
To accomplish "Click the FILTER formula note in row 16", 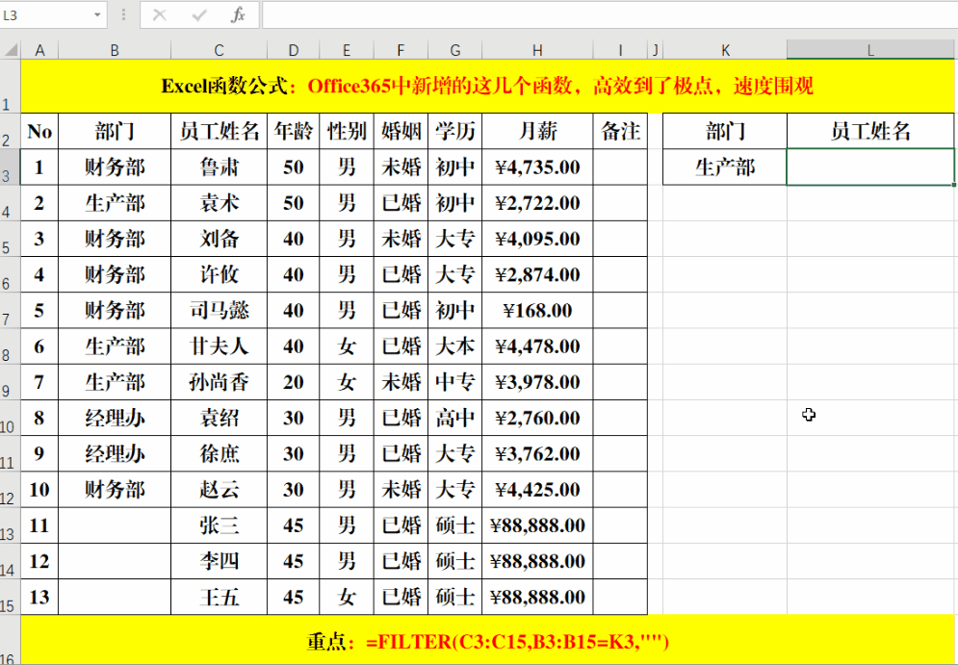I will pyautogui.click(x=487, y=642).
